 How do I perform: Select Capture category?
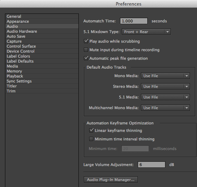coord(42,41)
